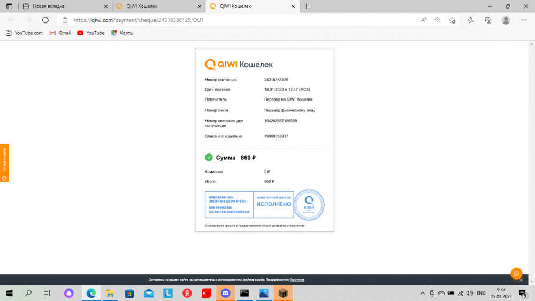Open Discord from taskbar

(226, 293)
